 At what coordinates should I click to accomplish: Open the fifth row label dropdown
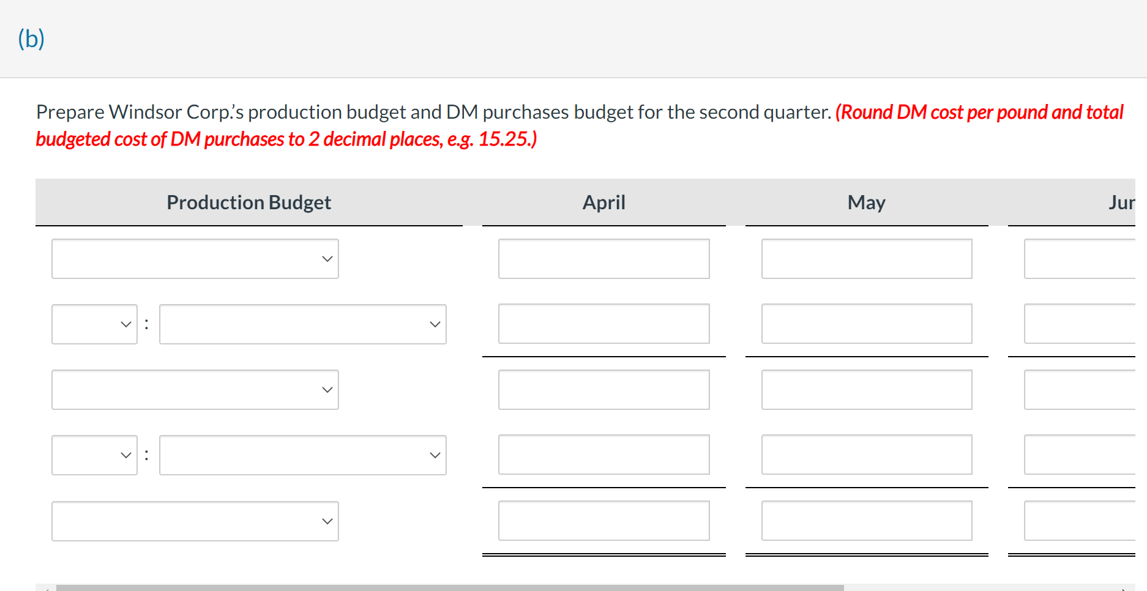[195, 521]
